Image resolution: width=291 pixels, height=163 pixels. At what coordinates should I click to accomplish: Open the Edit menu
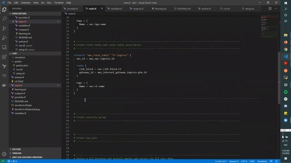click(x=16, y=3)
